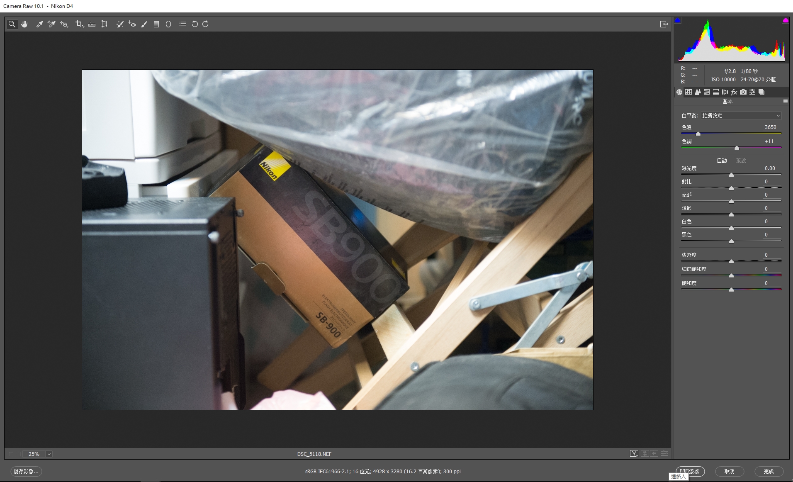Select the Spot Removal tool
Image resolution: width=793 pixels, height=482 pixels.
pyautogui.click(x=120, y=24)
